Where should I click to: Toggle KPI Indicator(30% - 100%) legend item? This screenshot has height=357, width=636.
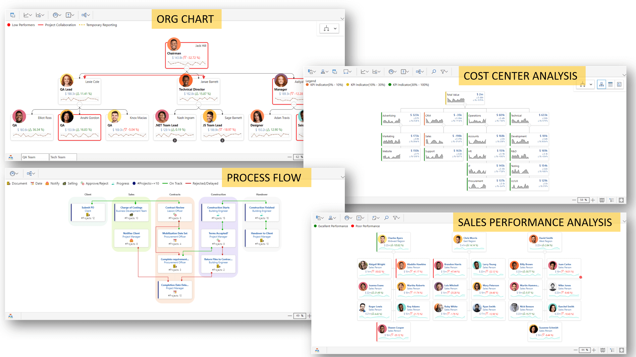click(x=408, y=85)
